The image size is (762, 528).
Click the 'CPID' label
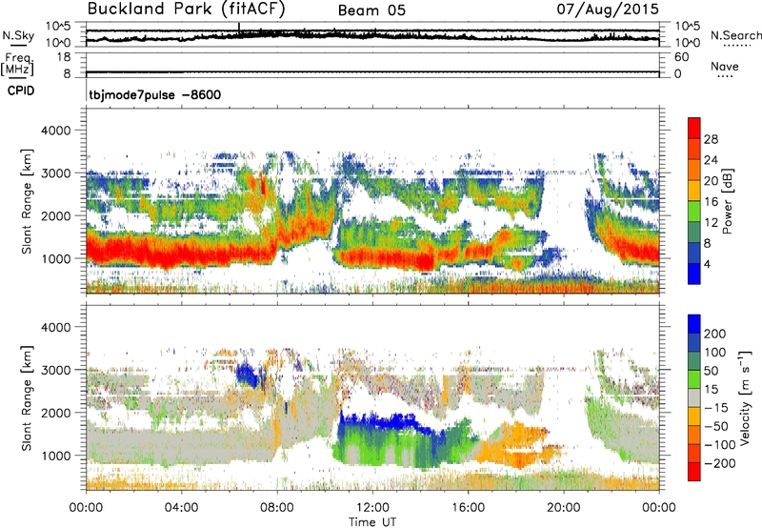(21, 91)
